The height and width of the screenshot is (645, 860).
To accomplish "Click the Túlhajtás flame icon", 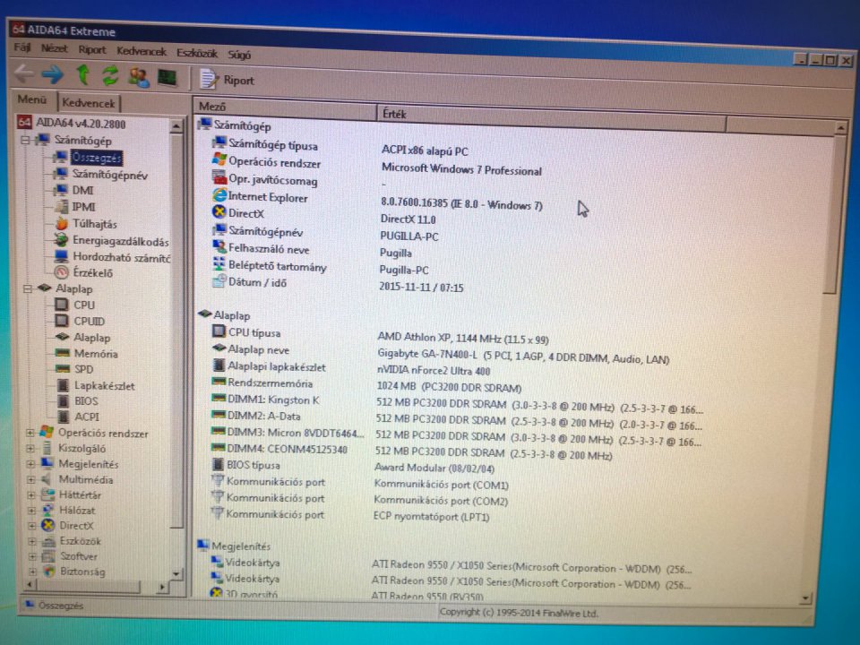I will (x=61, y=223).
